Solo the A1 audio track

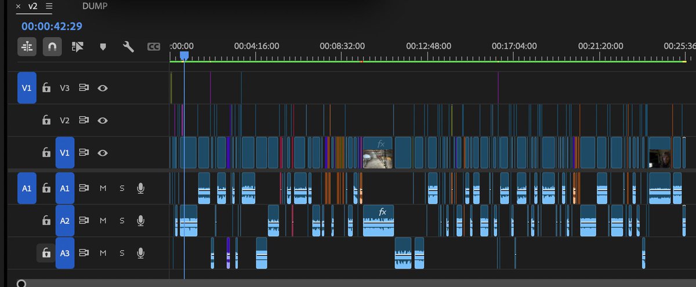click(x=122, y=188)
